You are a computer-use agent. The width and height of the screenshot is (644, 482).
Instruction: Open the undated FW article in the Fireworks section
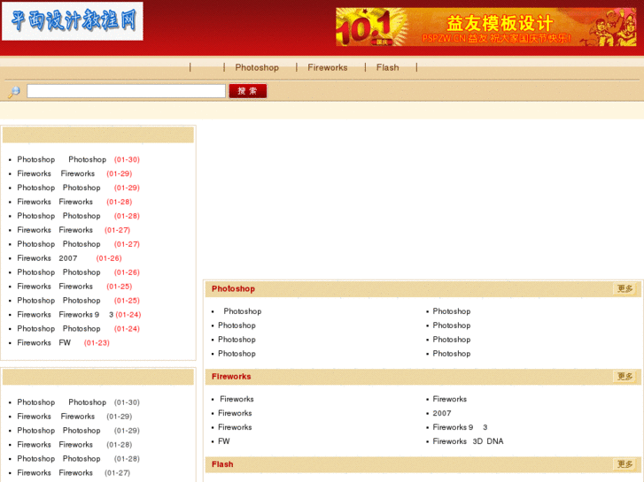click(224, 441)
